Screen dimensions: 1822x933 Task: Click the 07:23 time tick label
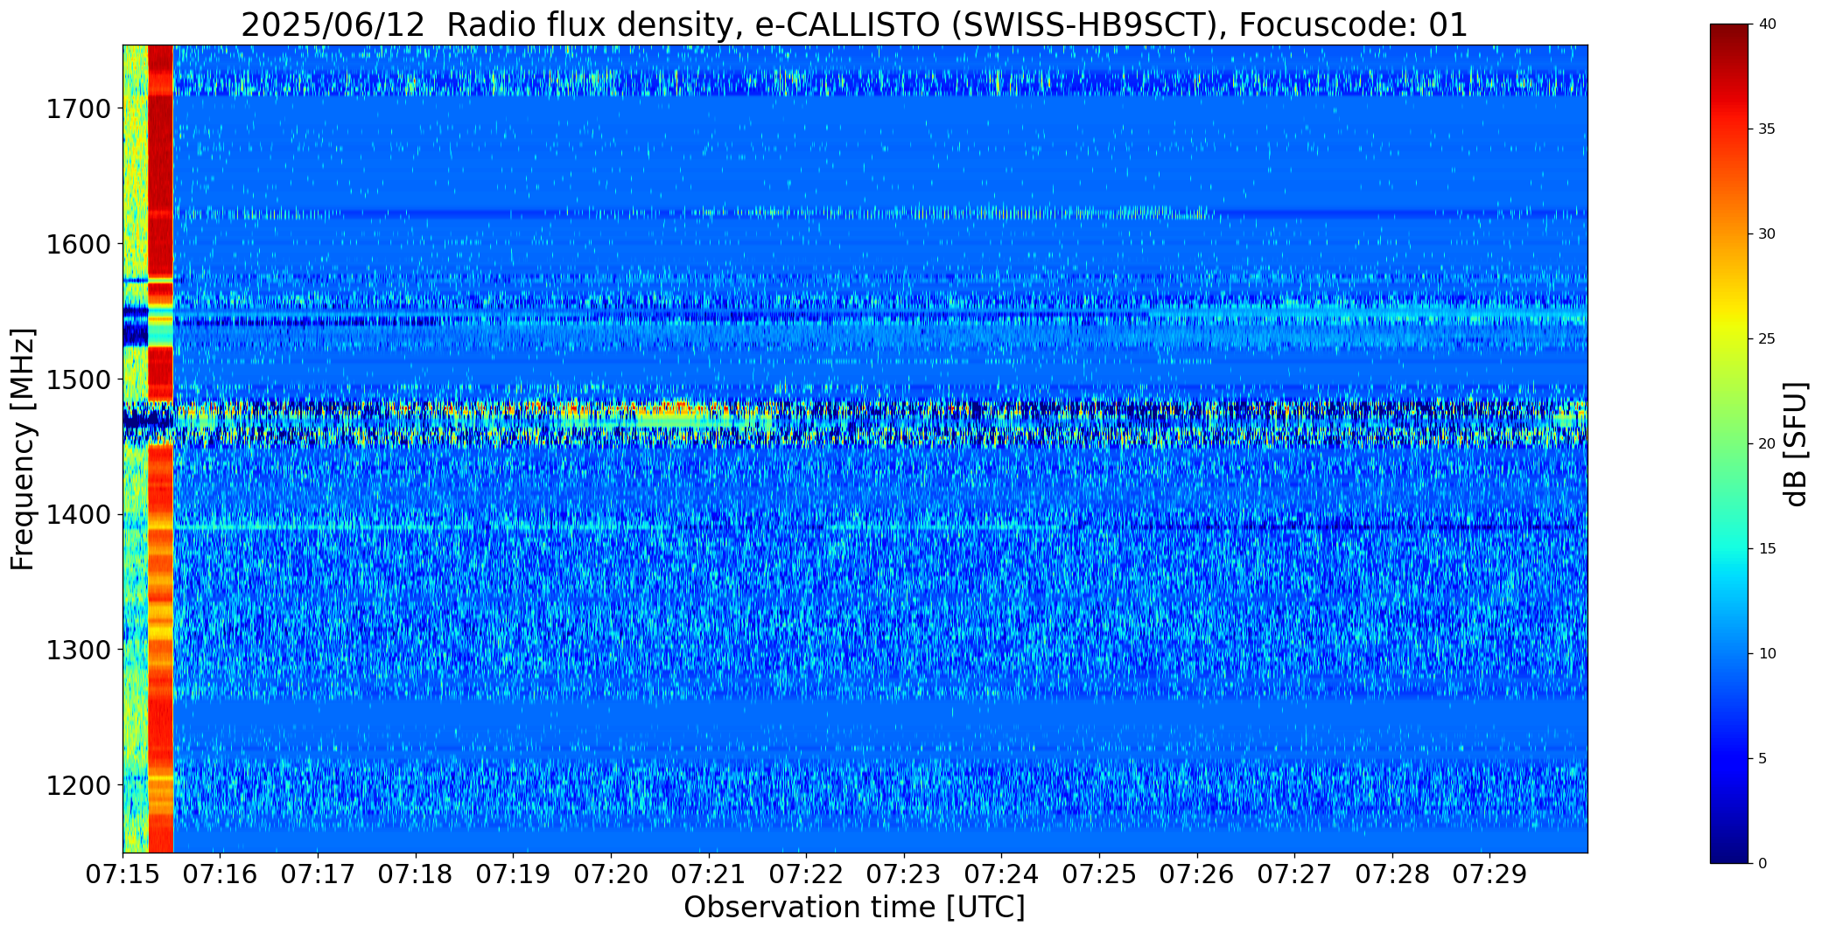(x=904, y=874)
